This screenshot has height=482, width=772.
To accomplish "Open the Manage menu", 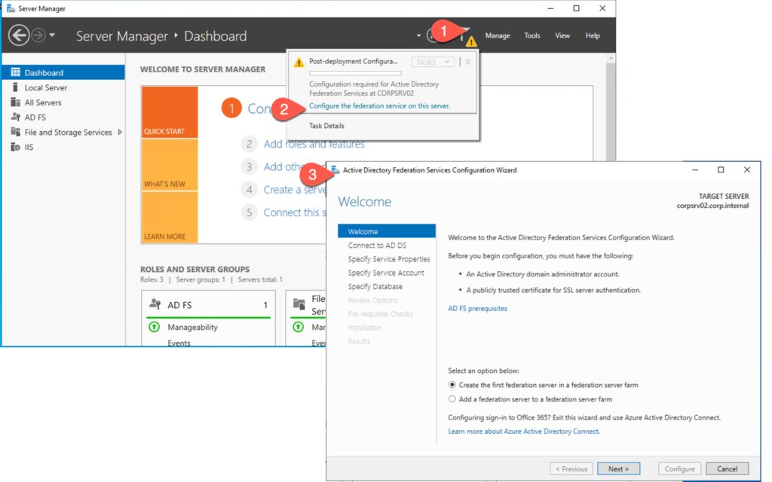I will click(497, 35).
